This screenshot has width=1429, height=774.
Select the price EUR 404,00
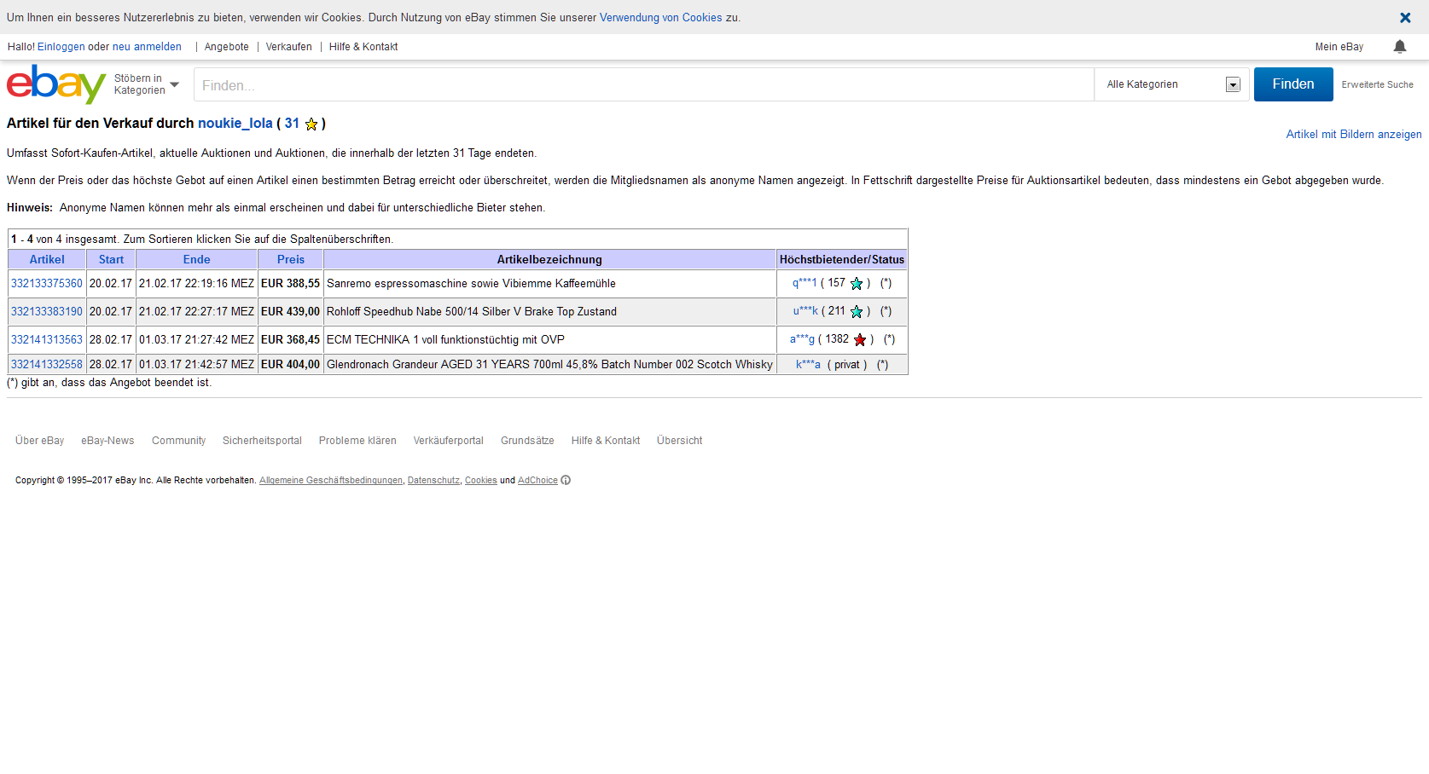pyautogui.click(x=290, y=365)
